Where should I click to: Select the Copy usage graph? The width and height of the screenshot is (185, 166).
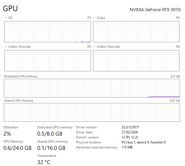(136, 32)
